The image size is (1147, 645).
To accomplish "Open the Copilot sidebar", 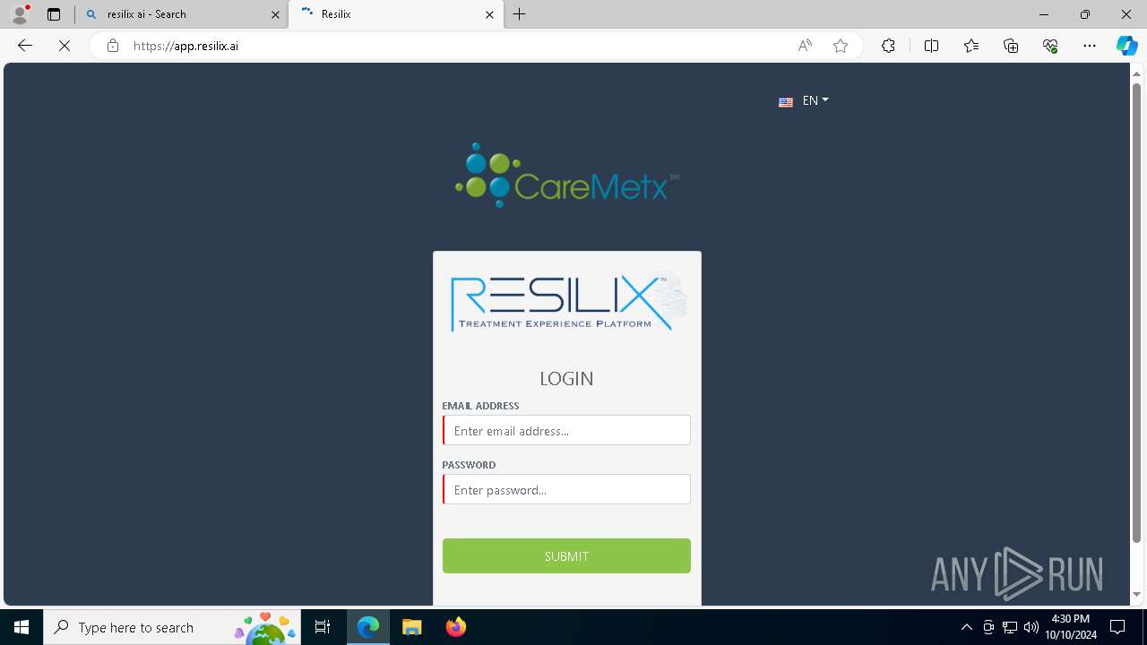I will click(1126, 46).
